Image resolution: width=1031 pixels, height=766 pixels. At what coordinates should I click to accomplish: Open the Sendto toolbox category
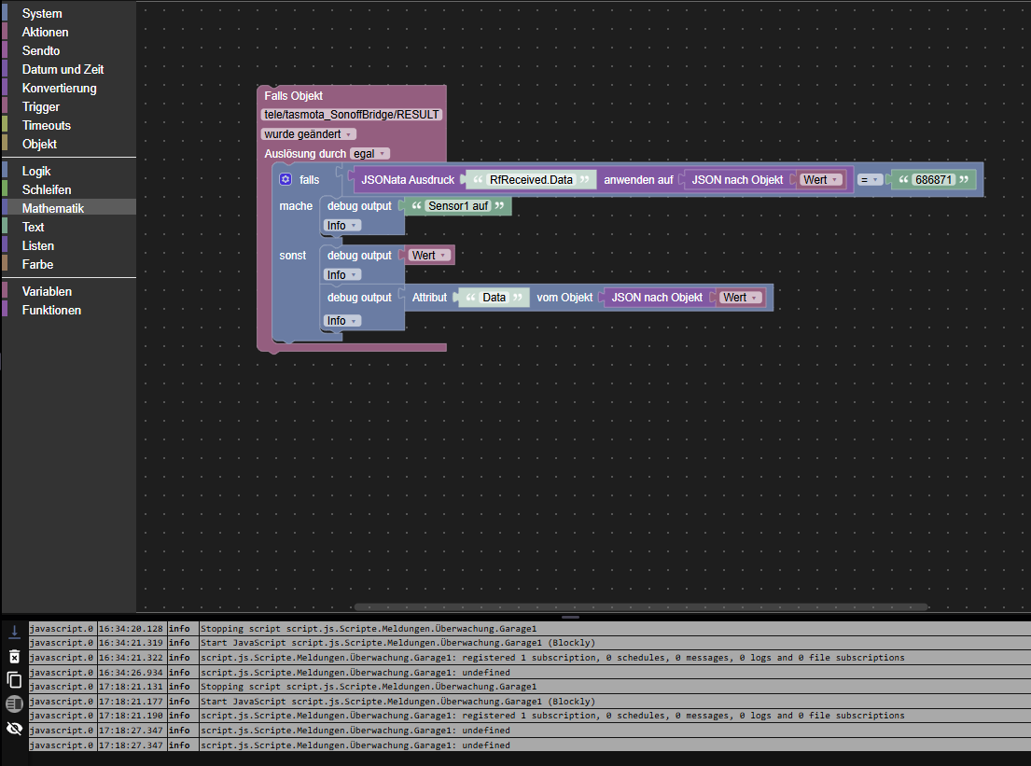pyautogui.click(x=68, y=50)
